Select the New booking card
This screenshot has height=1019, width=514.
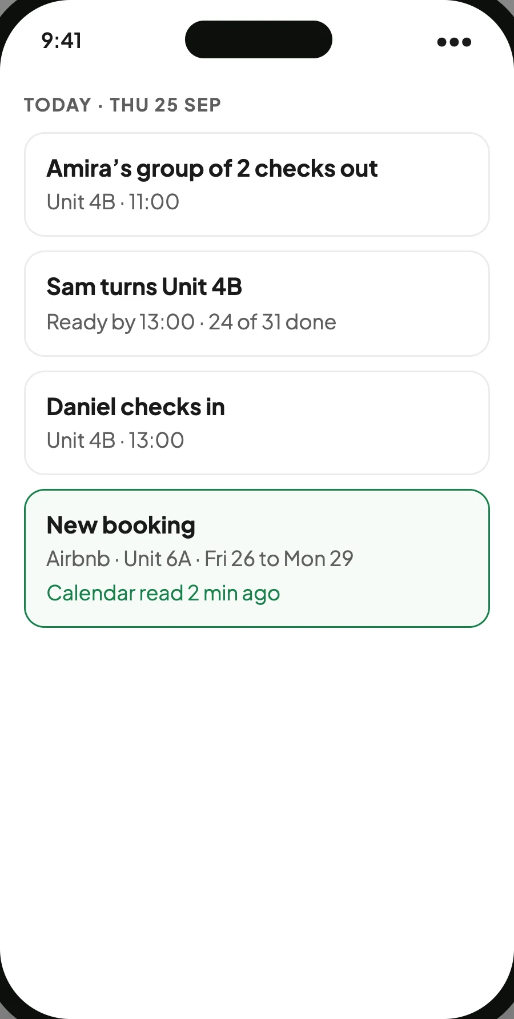click(257, 558)
